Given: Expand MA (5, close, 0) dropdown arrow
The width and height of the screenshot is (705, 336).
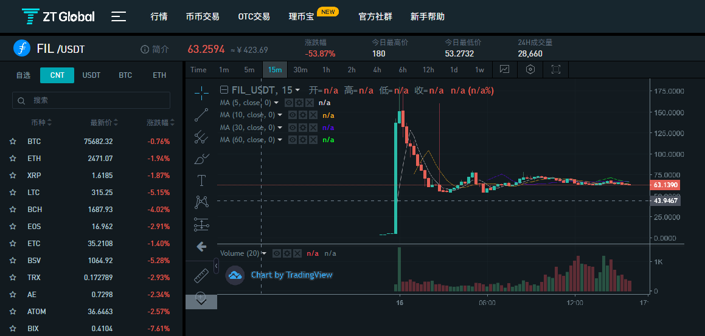Looking at the screenshot, I should coord(276,103).
